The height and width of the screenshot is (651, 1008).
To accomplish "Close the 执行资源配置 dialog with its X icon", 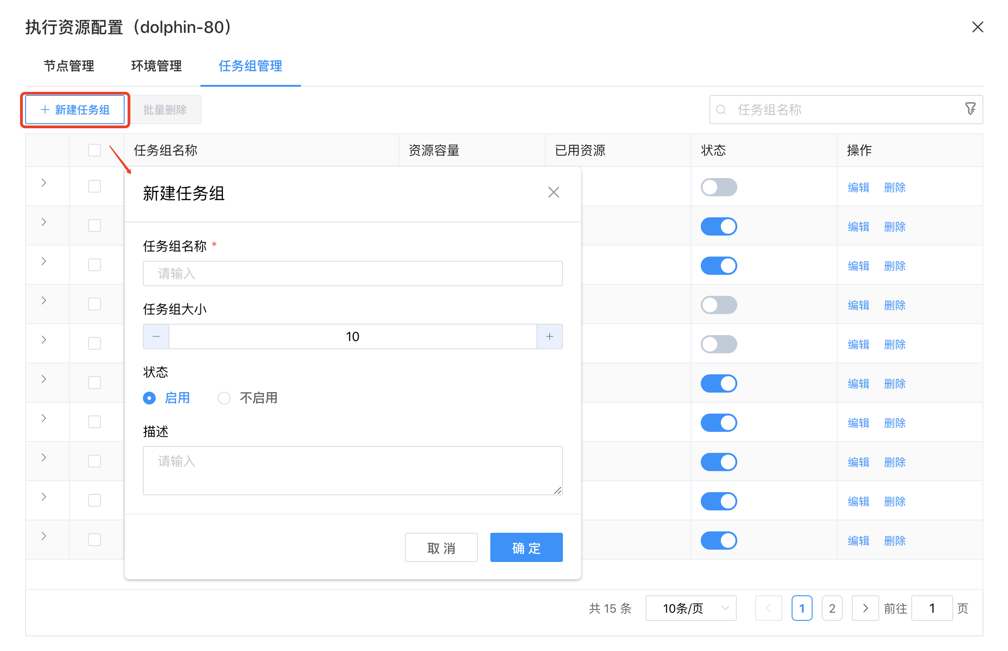I will click(977, 27).
